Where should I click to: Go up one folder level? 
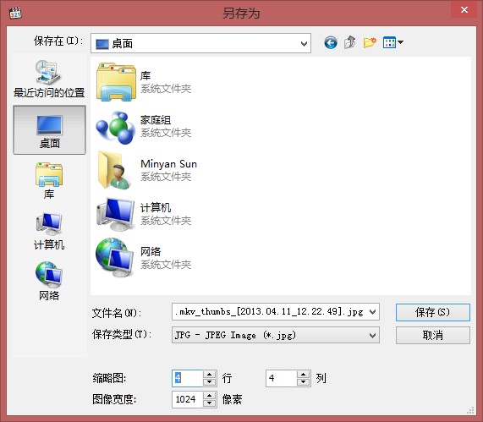tap(350, 42)
